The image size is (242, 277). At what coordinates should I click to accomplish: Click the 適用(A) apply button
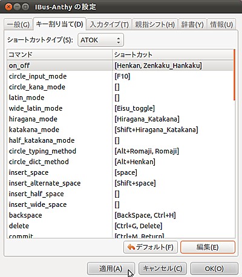click(x=111, y=269)
